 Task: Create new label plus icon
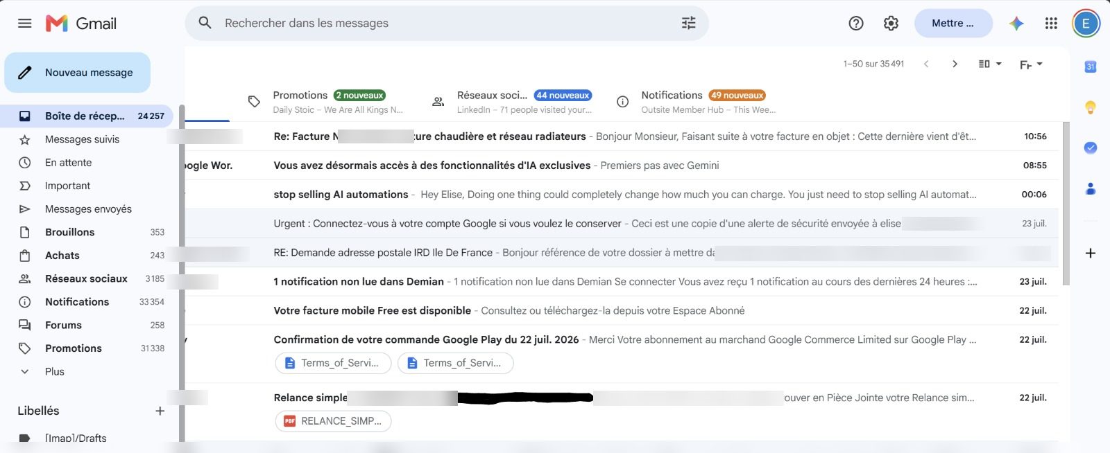point(160,411)
